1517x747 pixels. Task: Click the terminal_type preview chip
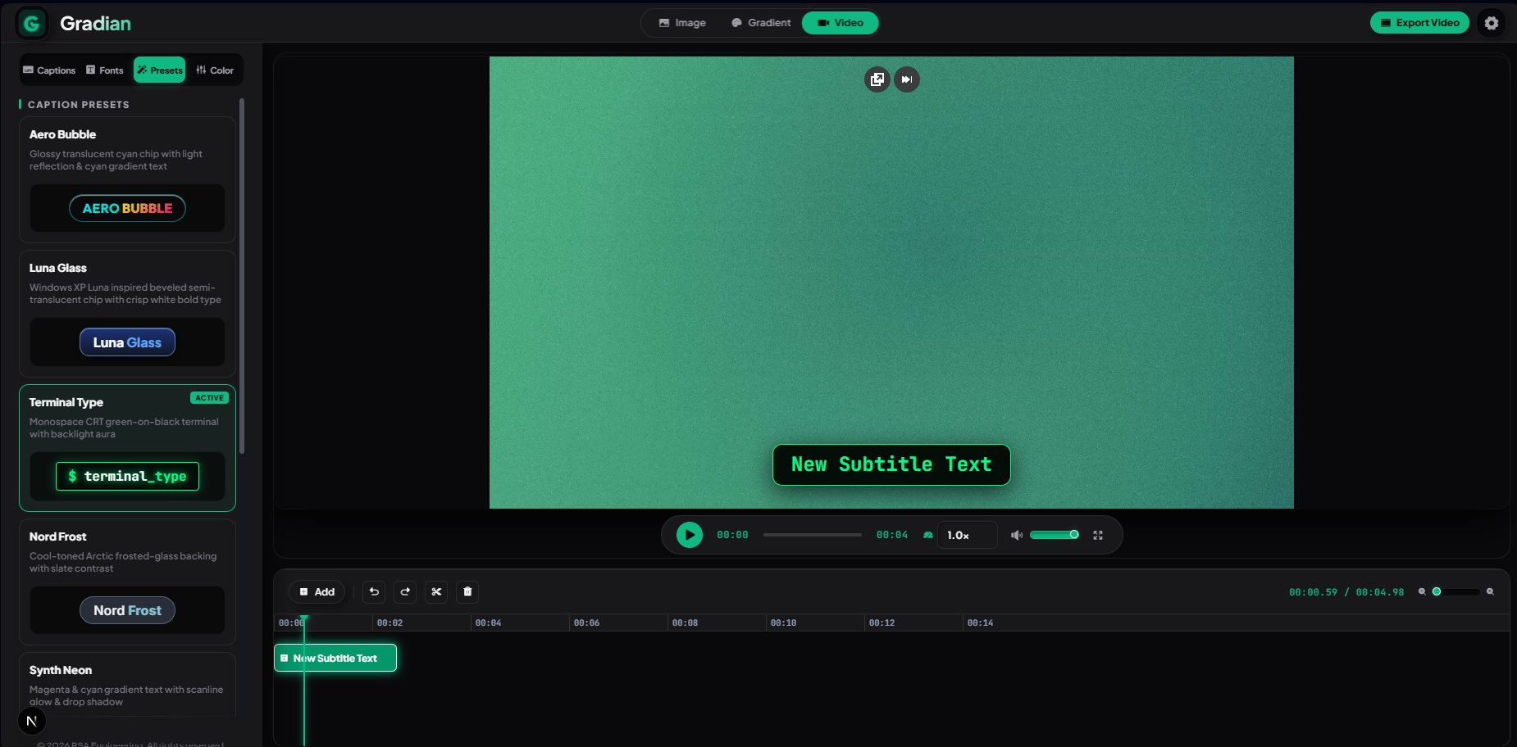pyautogui.click(x=127, y=476)
